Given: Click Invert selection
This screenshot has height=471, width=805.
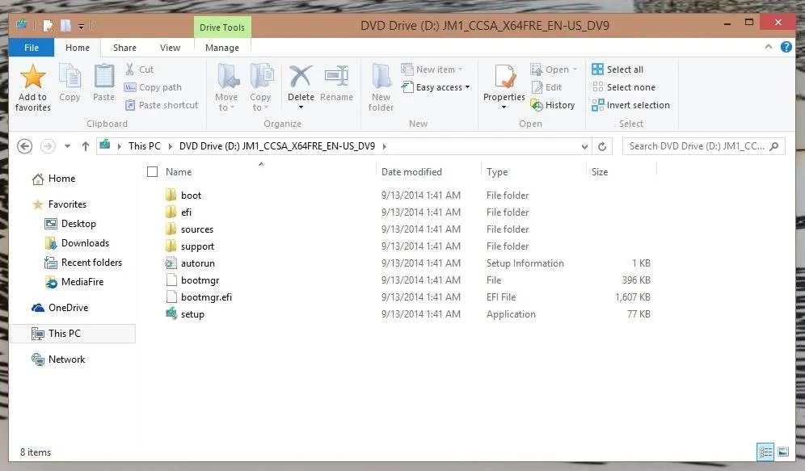Looking at the screenshot, I should click(x=631, y=105).
